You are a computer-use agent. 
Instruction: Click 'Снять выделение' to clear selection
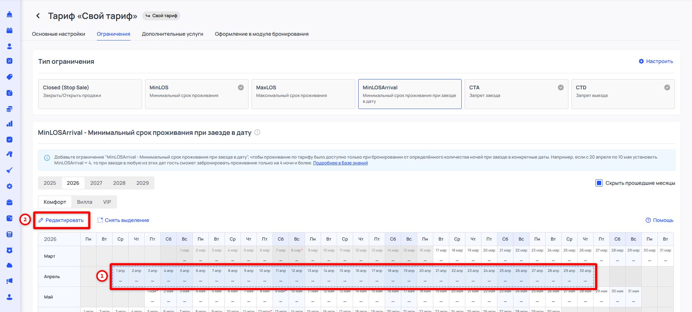click(123, 220)
